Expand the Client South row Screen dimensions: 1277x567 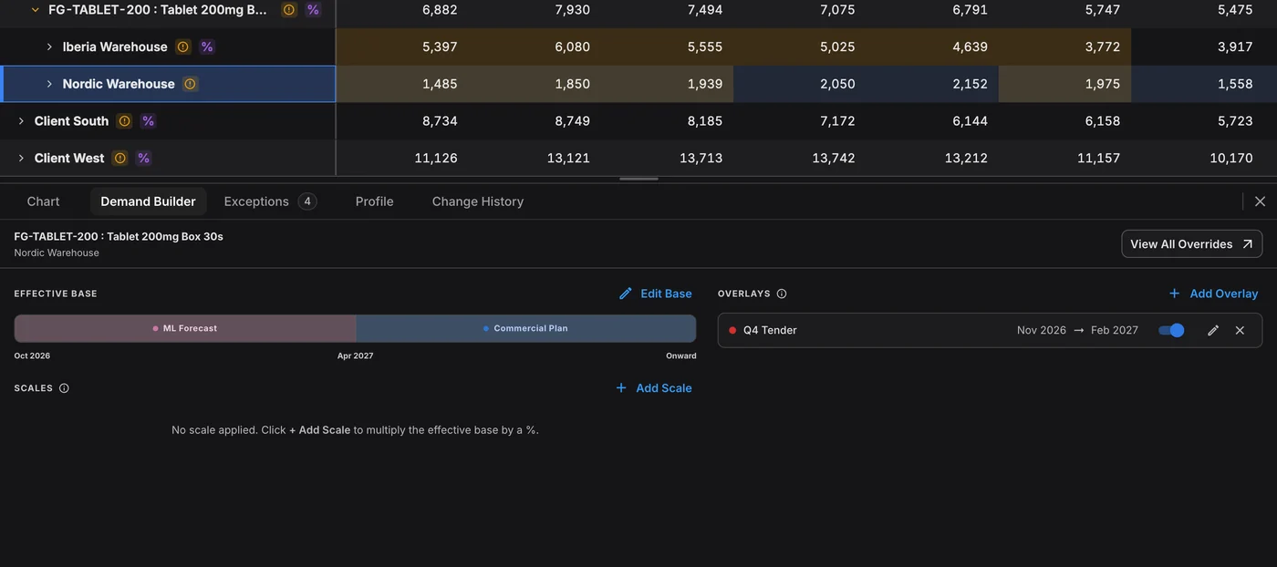[21, 121]
